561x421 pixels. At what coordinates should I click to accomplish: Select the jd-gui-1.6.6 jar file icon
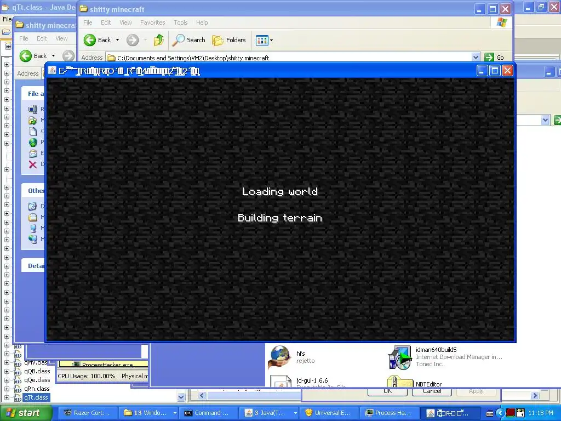(280, 382)
